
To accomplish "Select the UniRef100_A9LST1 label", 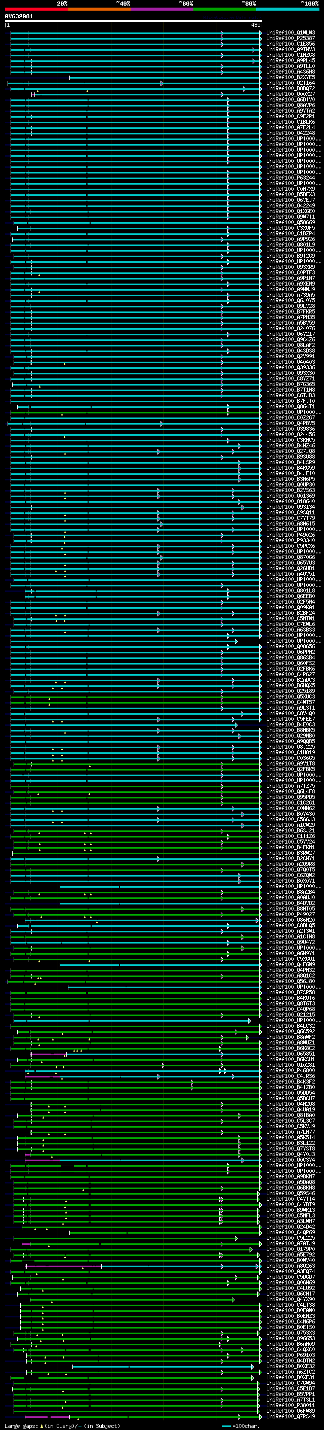I will 291,708.
